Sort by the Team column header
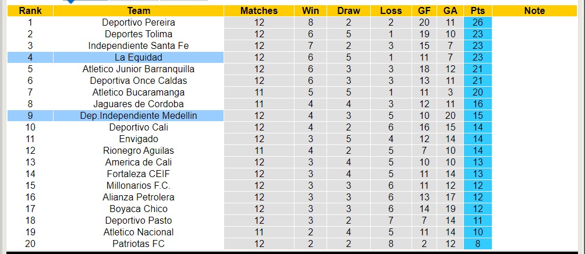Image resolution: width=585 pixels, height=254 pixels. click(139, 10)
